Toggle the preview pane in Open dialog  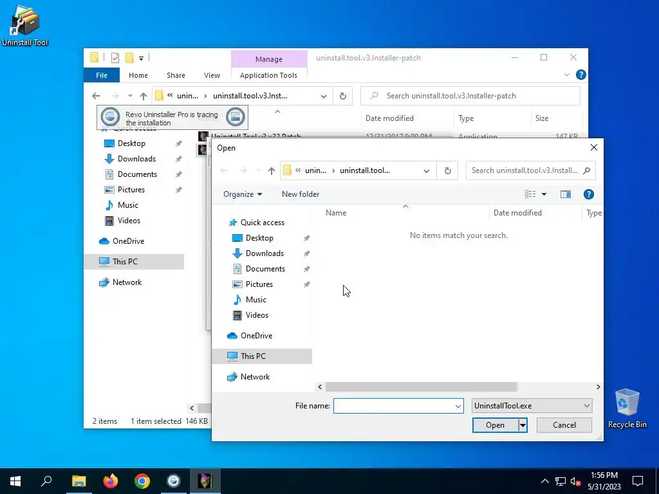pos(565,194)
